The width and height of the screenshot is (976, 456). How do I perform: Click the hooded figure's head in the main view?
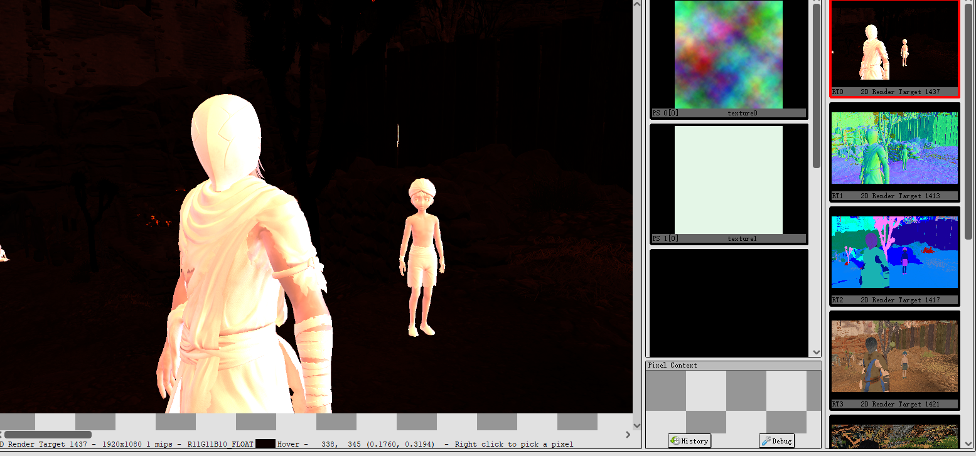(226, 141)
